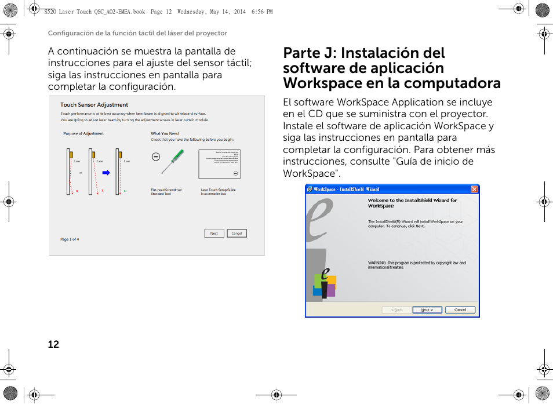Click the Laser Touch Setup Guide thumbnail
This screenshot has height=404, width=553.
click(219, 164)
